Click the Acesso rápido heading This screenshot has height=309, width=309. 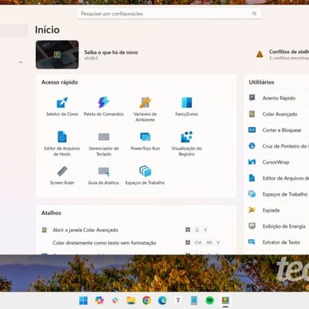coord(59,82)
